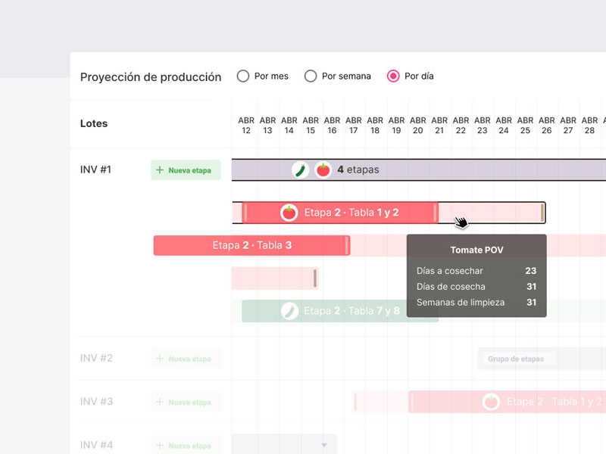Click the cucumber icon in INV #1 summary bar
The height and width of the screenshot is (454, 606).
(300, 169)
